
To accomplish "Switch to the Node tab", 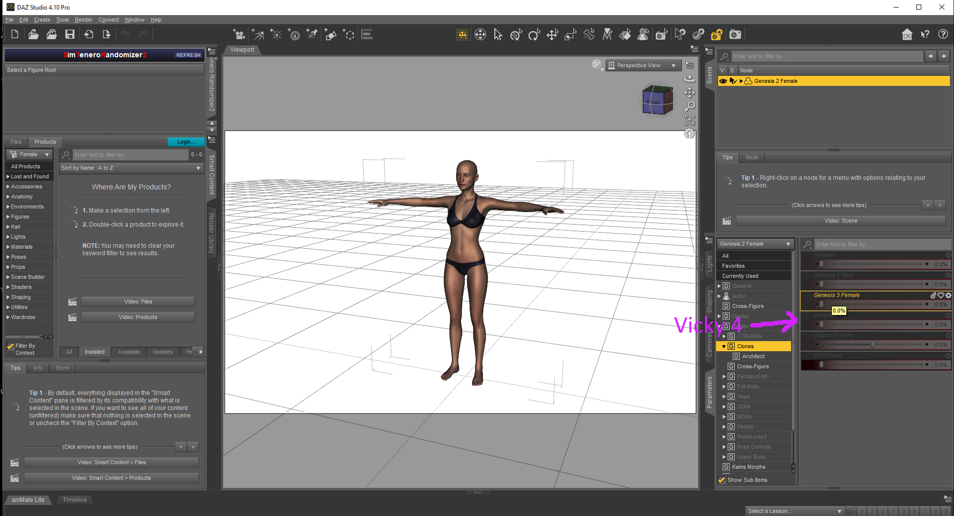I will point(752,157).
